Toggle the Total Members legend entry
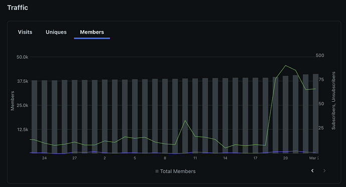 tap(176, 171)
